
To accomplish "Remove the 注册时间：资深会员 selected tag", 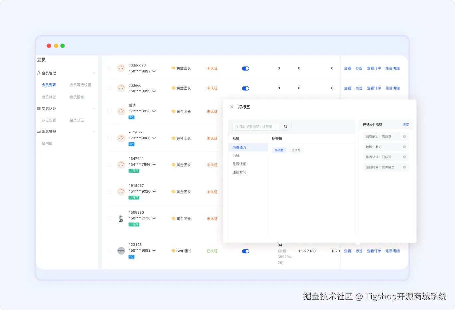I will pyautogui.click(x=404, y=167).
